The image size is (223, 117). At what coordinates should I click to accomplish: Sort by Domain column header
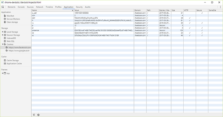pos(140,10)
